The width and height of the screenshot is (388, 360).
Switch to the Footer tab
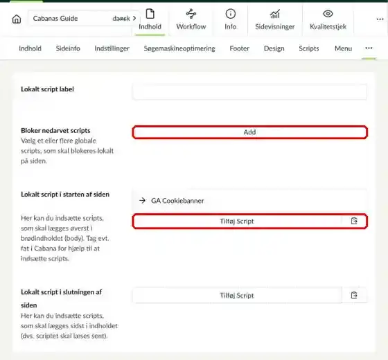(239, 48)
